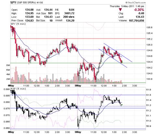The image size is (156, 134).
Task: Click the Ask Size value 101
Action: pyautogui.click(x=50, y=13)
